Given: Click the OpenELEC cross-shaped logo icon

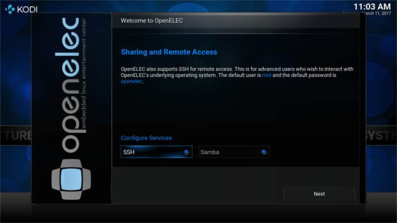Looking at the screenshot, I should click(71, 179).
